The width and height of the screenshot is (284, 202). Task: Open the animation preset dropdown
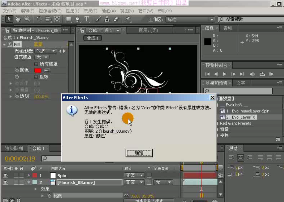point(46,51)
